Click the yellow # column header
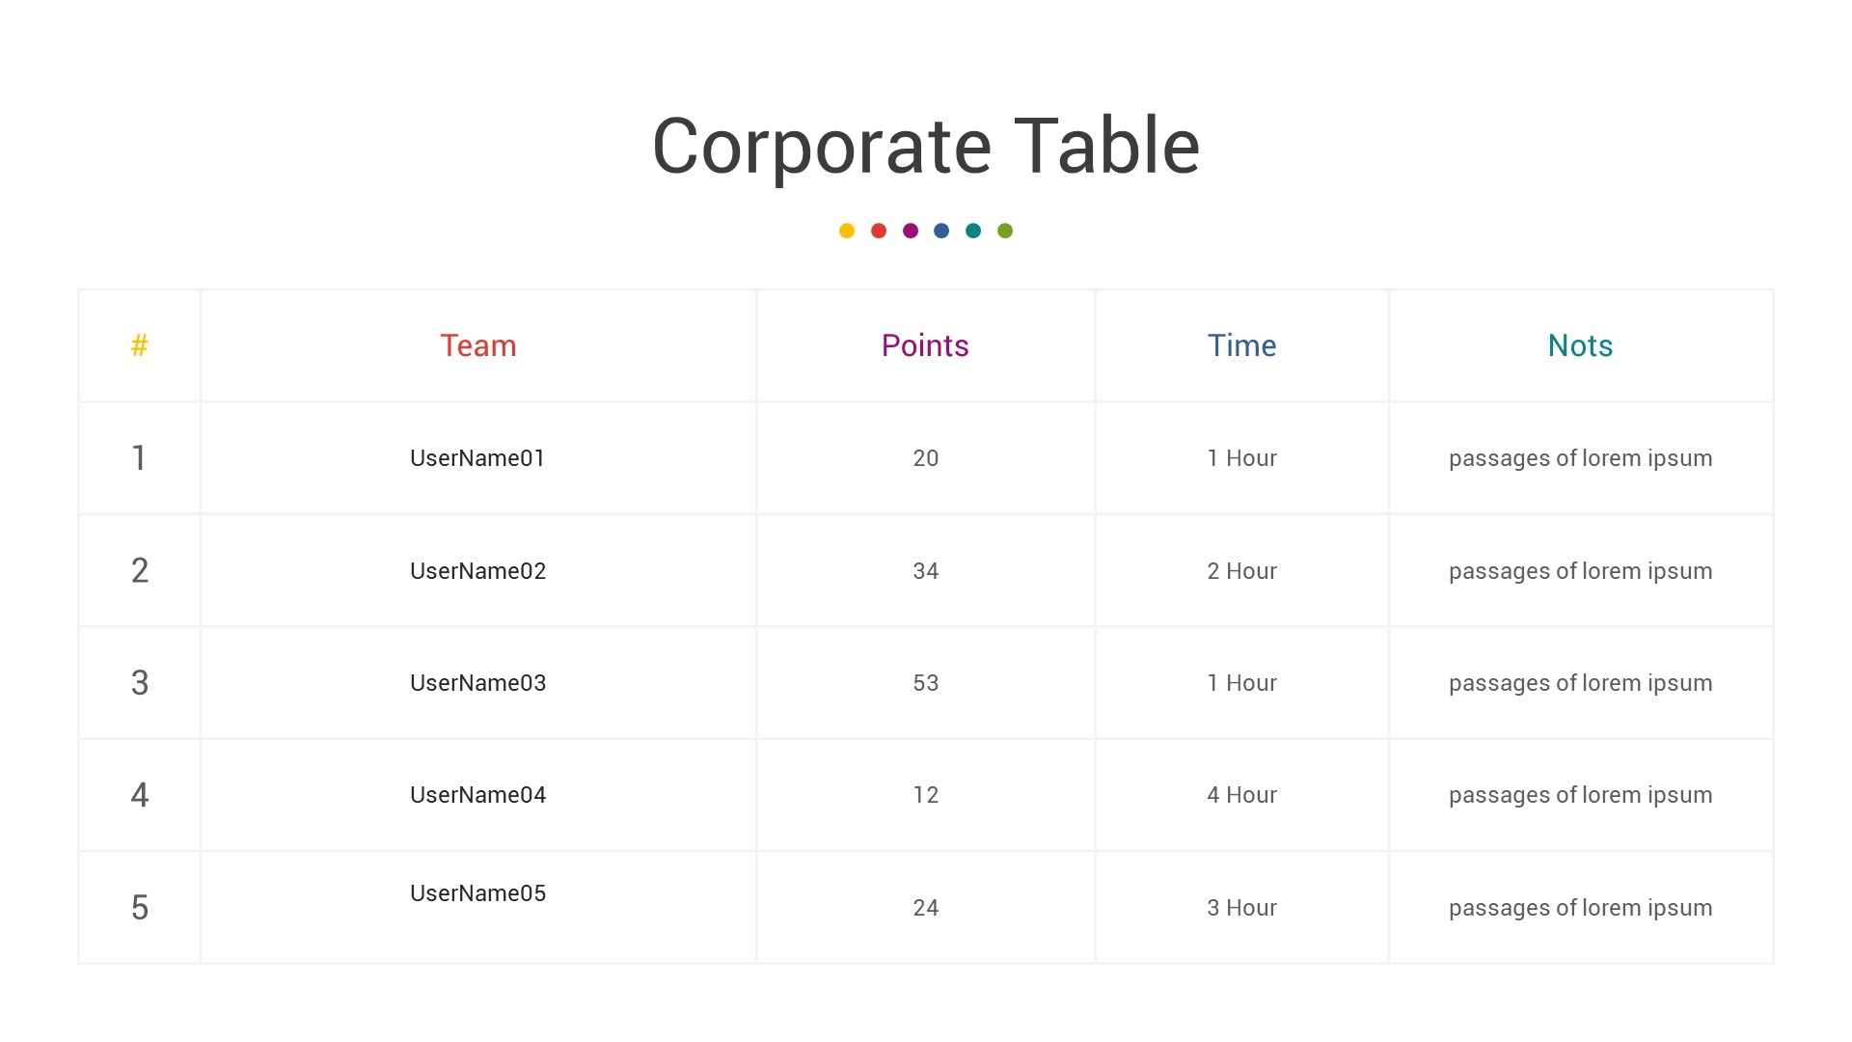The width and height of the screenshot is (1852, 1042). pyautogui.click(x=140, y=345)
